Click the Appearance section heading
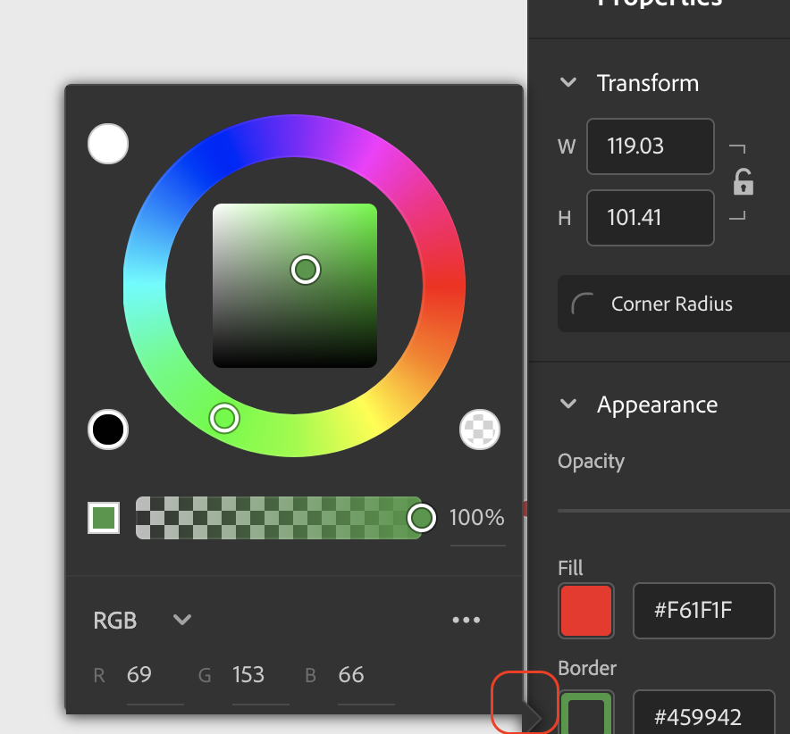This screenshot has width=790, height=734. pos(658,405)
